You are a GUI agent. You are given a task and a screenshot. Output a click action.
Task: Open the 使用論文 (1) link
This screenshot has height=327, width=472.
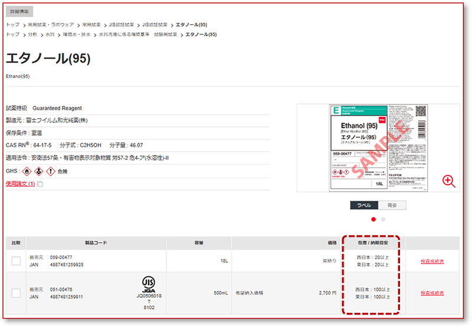click(20, 184)
